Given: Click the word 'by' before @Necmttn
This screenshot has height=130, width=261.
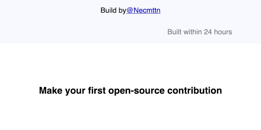Looking at the screenshot, I should [x=122, y=11].
